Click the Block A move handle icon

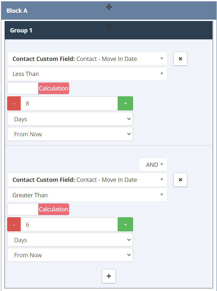point(109,7)
